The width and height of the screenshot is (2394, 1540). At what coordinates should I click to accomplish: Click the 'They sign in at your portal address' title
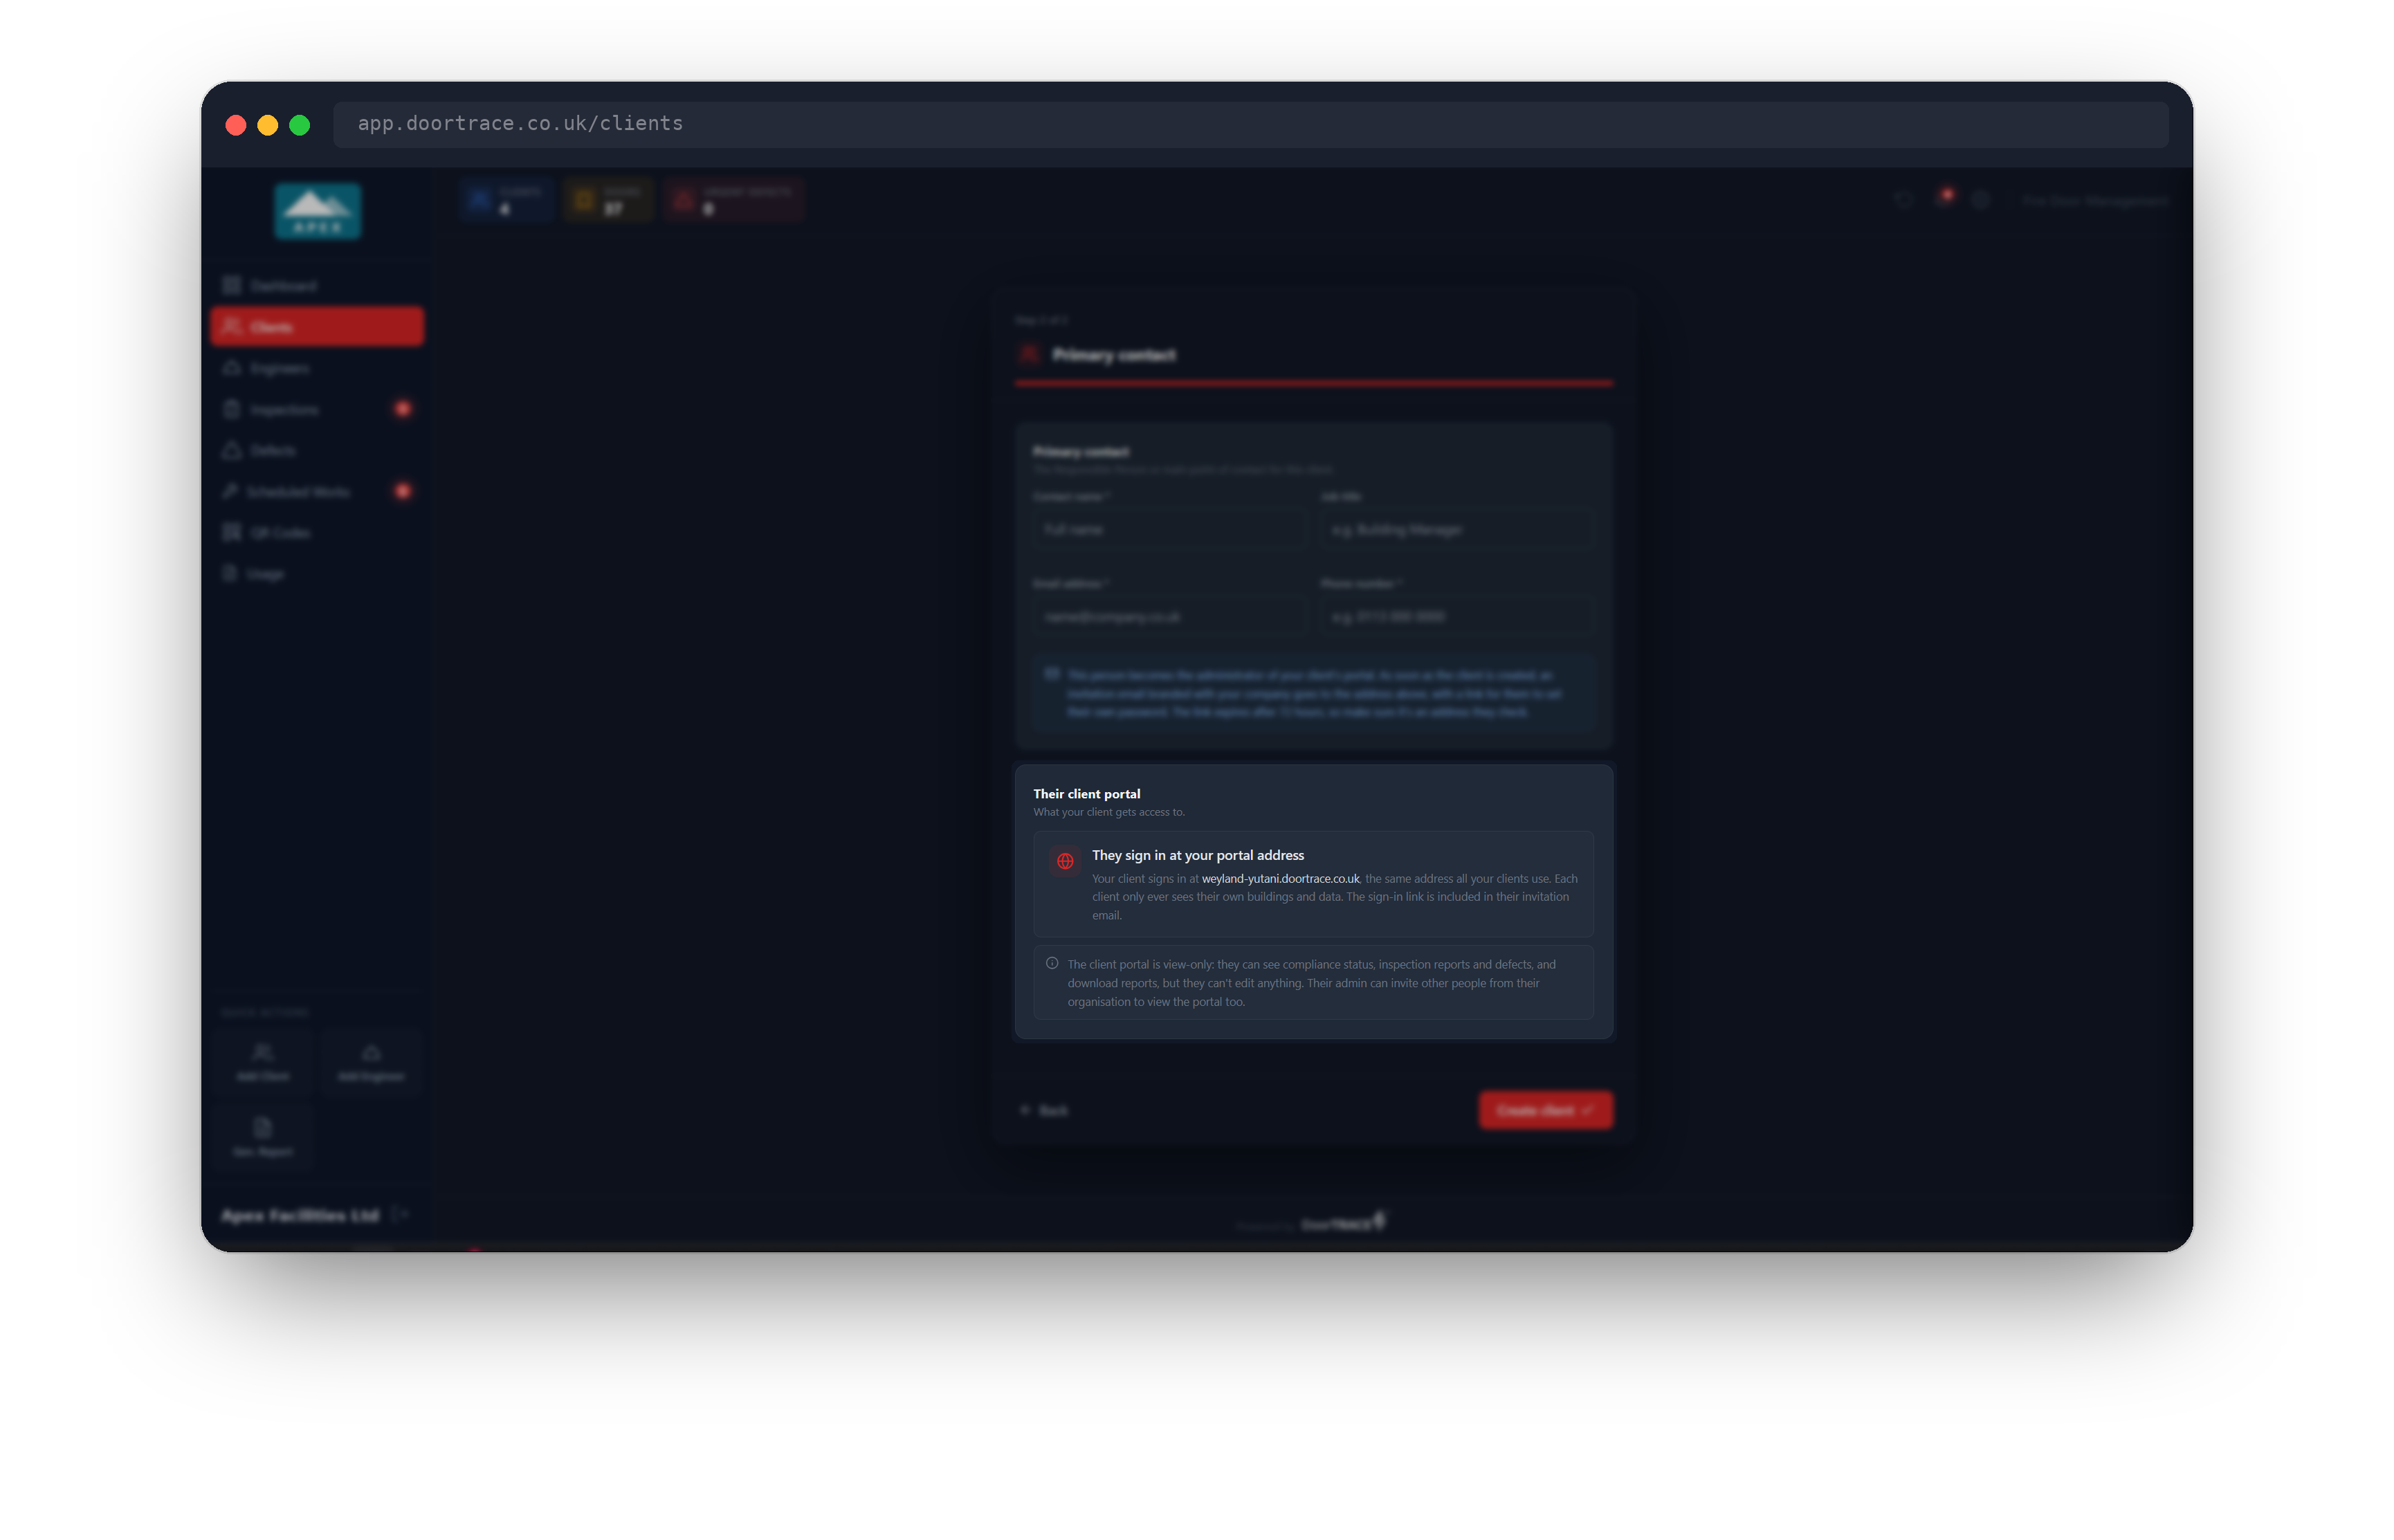[x=1198, y=855]
